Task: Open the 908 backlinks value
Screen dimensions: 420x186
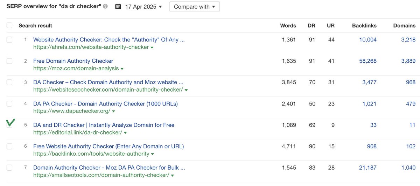Action: click(x=372, y=146)
